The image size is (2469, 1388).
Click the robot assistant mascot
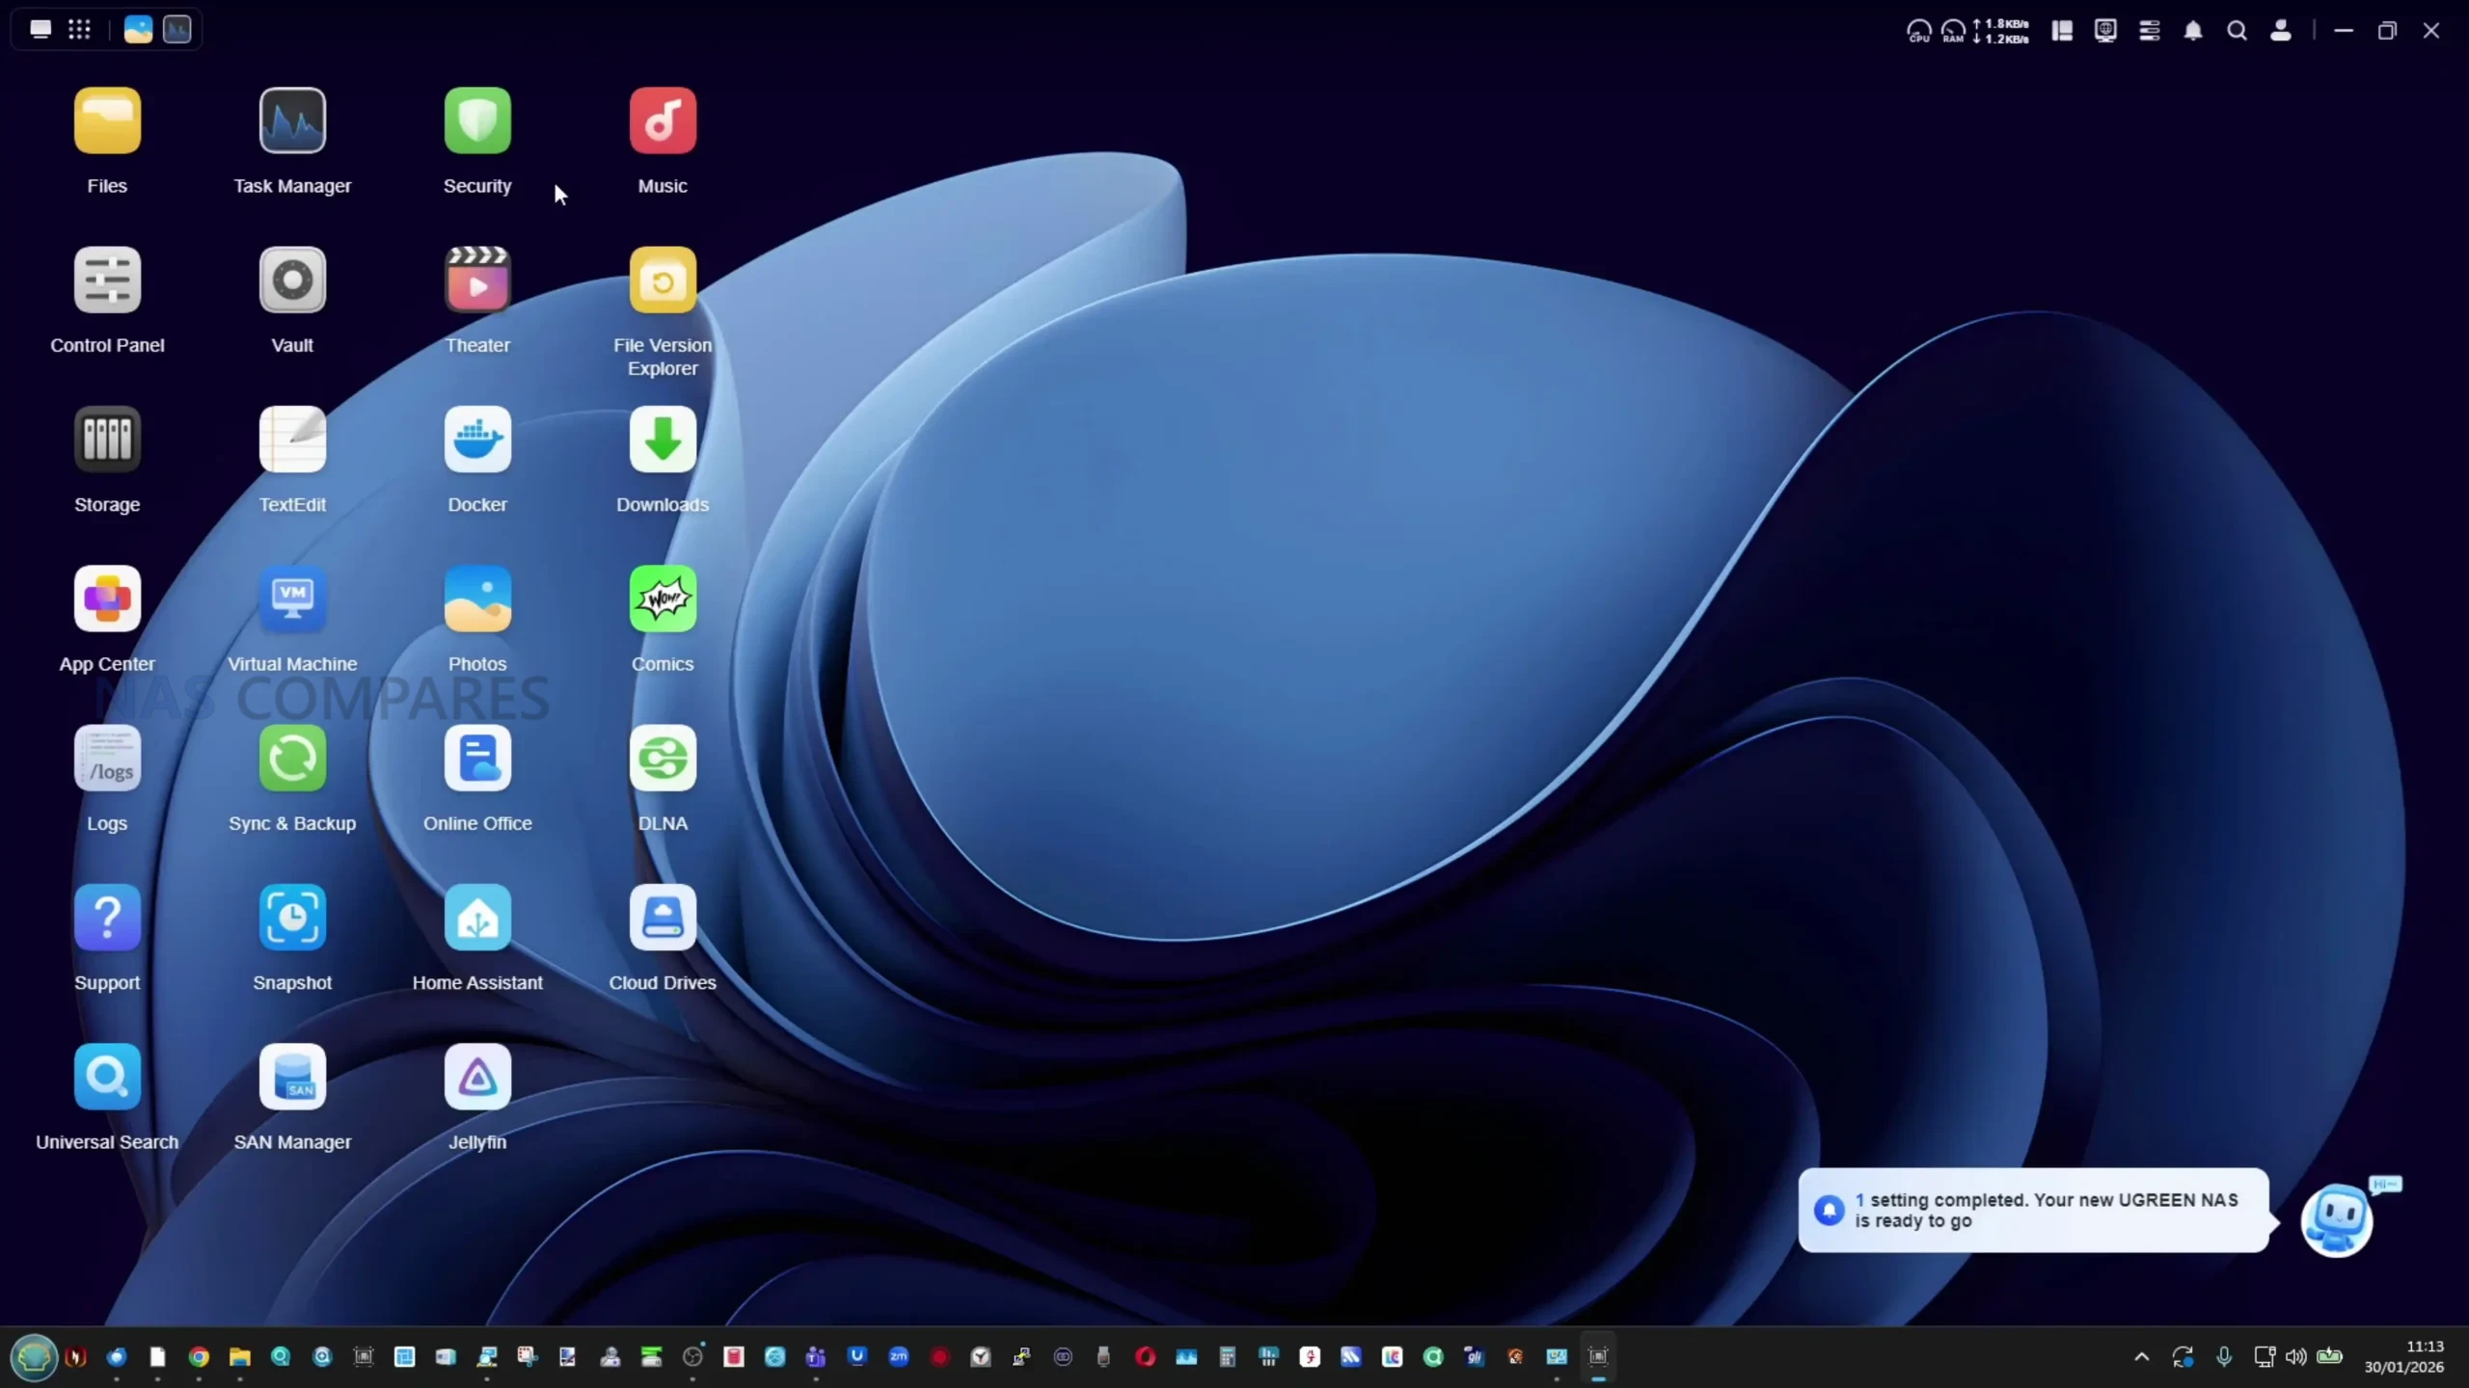[2336, 1219]
